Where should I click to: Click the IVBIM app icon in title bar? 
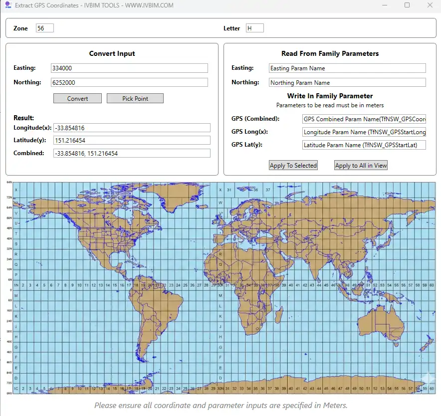coord(8,5)
